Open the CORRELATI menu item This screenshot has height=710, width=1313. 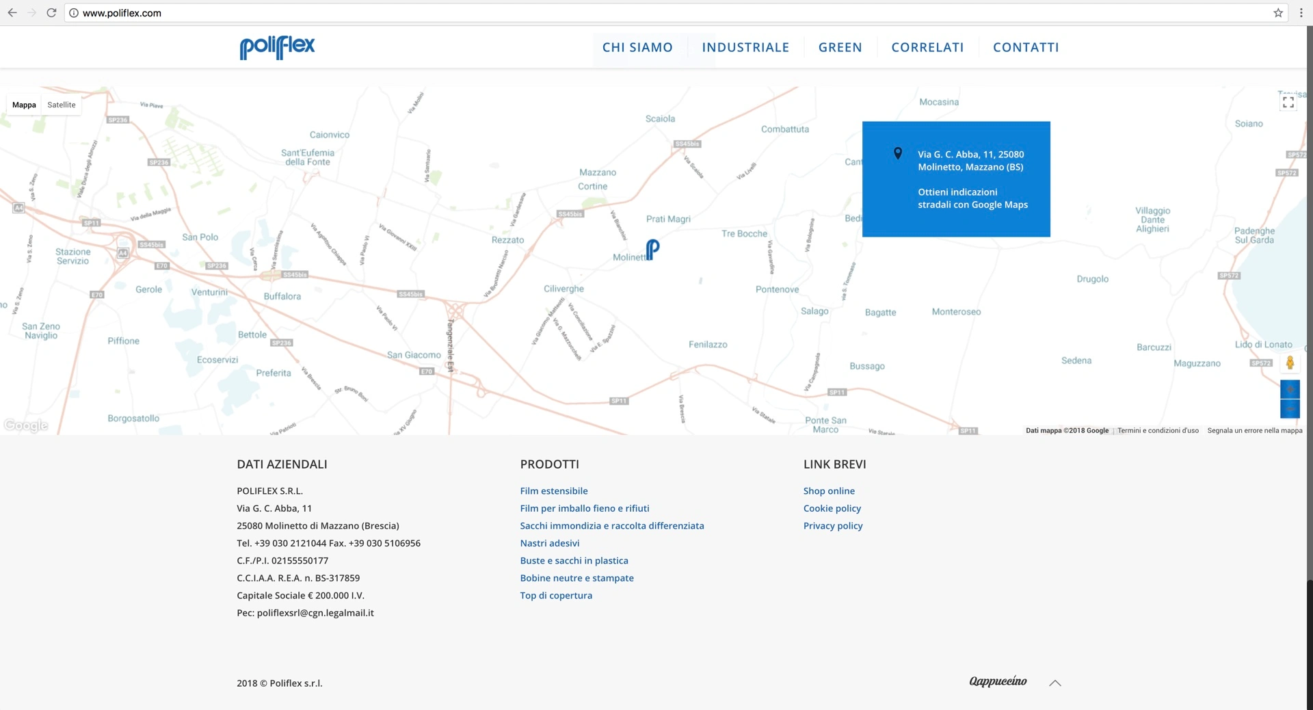click(927, 47)
